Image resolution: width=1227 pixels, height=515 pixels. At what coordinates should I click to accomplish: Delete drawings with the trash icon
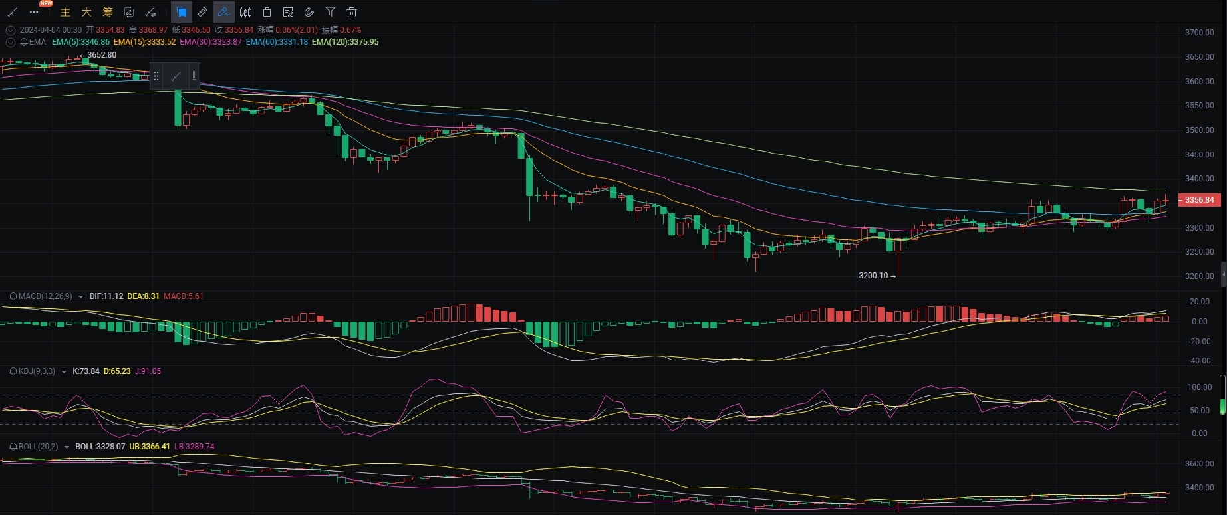(x=352, y=12)
